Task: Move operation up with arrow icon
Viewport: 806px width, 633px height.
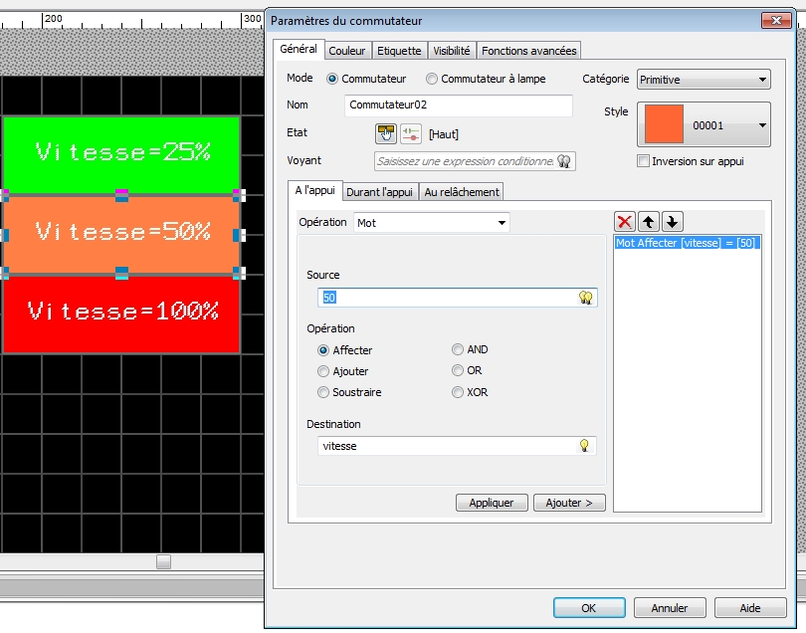Action: tap(649, 222)
